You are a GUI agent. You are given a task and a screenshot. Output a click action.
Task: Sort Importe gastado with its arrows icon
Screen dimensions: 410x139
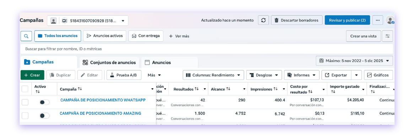333,92
